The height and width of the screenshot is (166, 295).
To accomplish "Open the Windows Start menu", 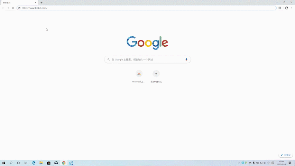I will point(3,163).
